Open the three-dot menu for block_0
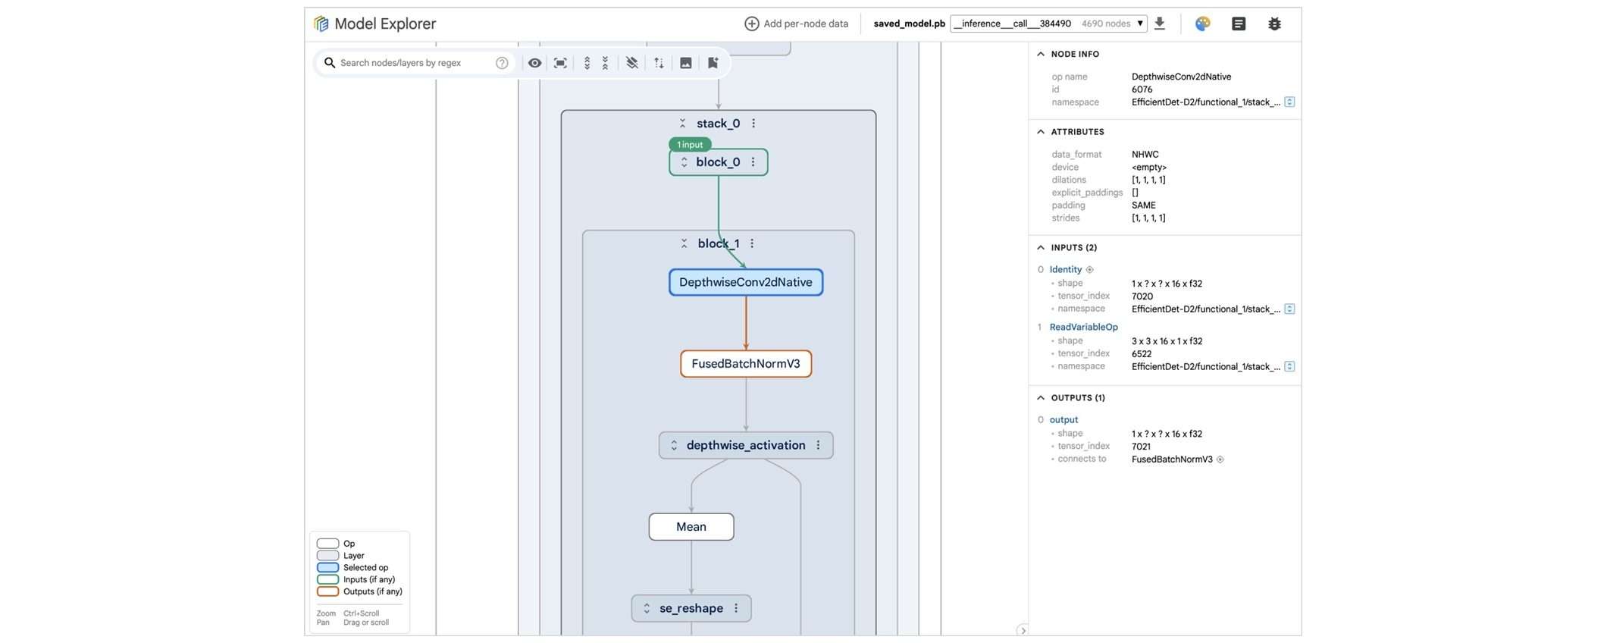Image resolution: width=1607 pixels, height=643 pixels. pos(753,162)
